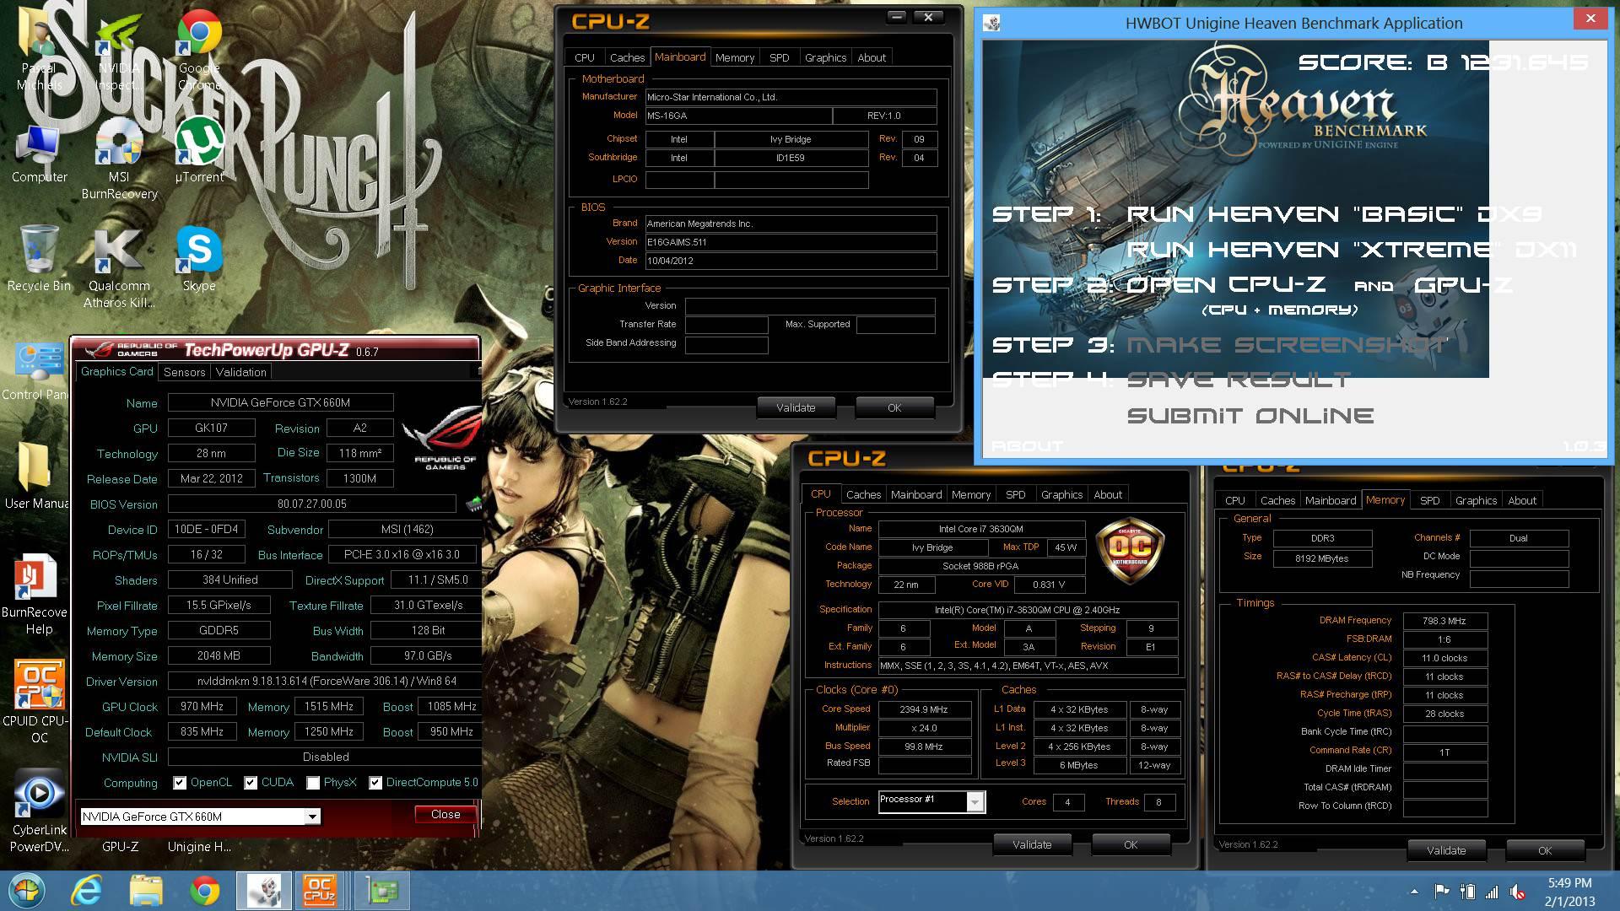
Task: Click the battery power tray icon
Action: [1467, 892]
